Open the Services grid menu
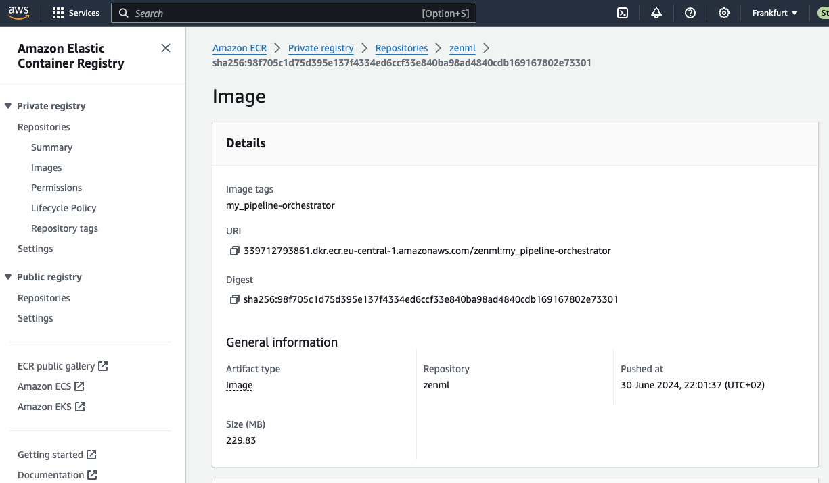Viewport: 829px width, 483px height. tap(75, 12)
